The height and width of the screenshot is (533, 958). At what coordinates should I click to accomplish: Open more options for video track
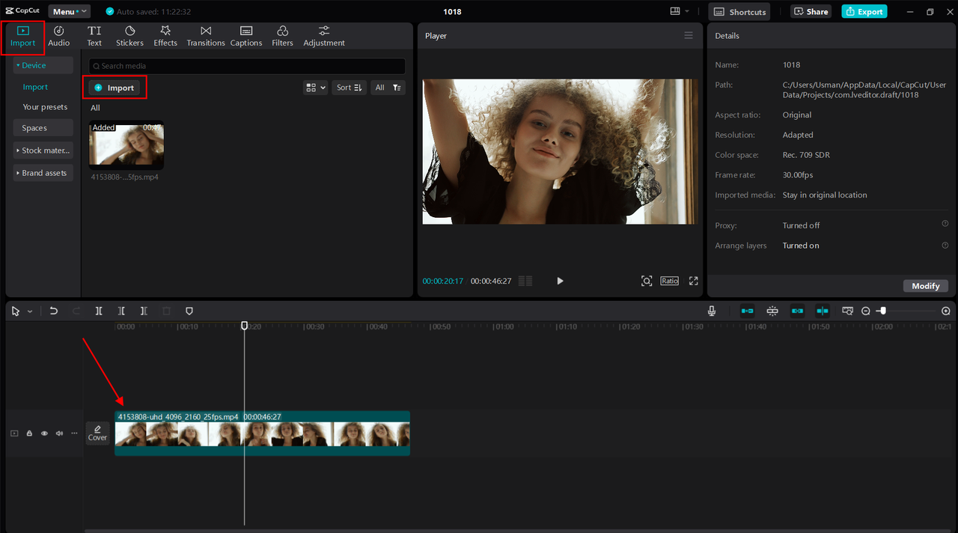74,433
